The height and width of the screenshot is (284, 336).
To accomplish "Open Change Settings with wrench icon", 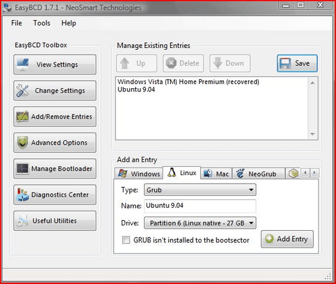I will (x=54, y=91).
